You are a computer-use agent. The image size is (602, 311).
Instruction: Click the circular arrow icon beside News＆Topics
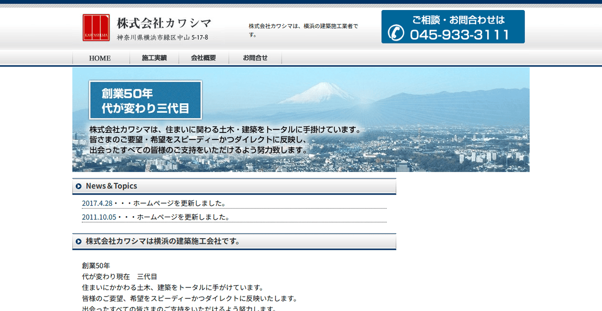tap(80, 186)
